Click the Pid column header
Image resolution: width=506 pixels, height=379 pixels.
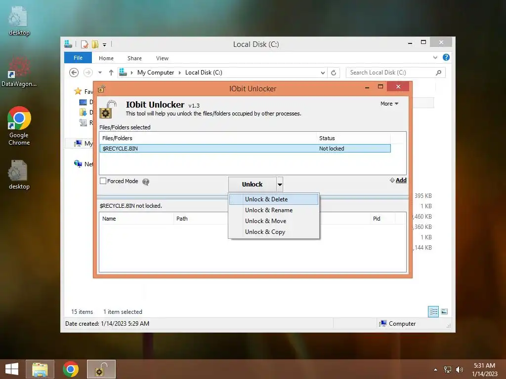pos(382,219)
